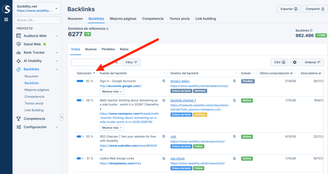Click the help icon next to Dominios de referencia
This screenshot has width=328, height=174.
coord(107,29)
